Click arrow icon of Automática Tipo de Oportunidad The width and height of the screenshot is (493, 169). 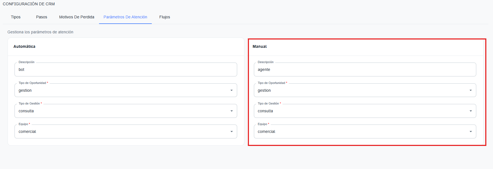point(232,90)
